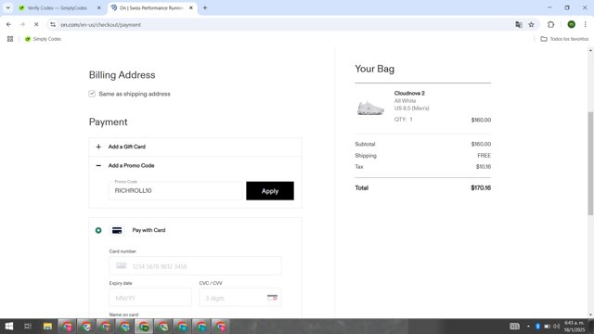The height and width of the screenshot is (334, 594).
Task: Click the $10.16 tax value
Action: pos(484,167)
